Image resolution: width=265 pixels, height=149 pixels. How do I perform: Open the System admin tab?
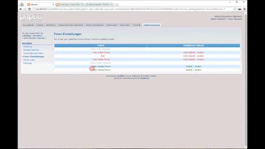[137, 25]
